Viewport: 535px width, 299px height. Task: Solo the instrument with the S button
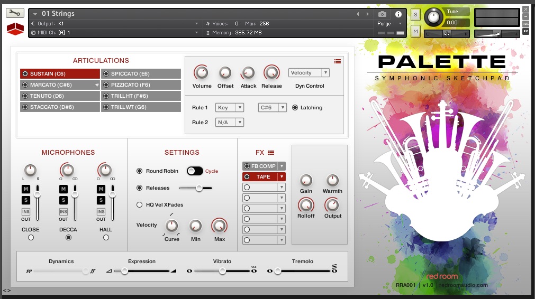point(415,14)
